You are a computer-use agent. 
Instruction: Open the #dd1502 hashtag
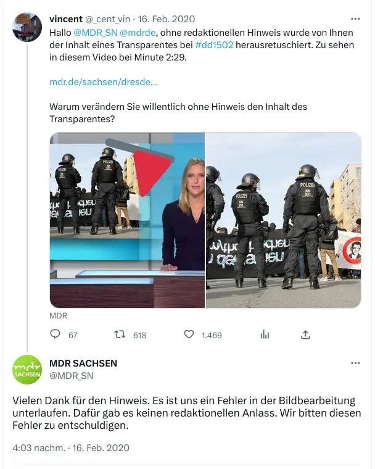[214, 45]
